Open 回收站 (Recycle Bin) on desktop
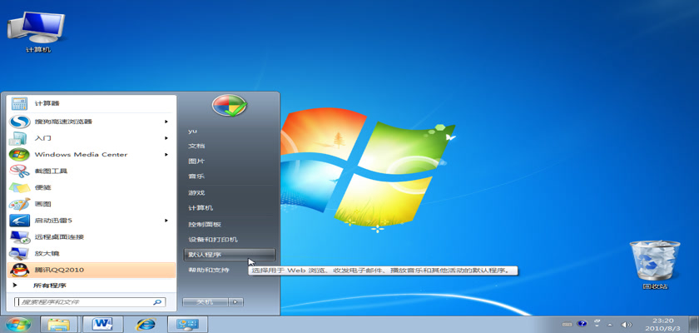Screen dimensions: 699x333 click(647, 265)
